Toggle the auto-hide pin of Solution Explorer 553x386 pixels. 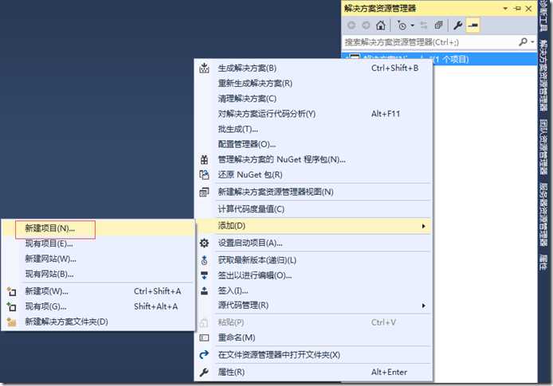(517, 8)
